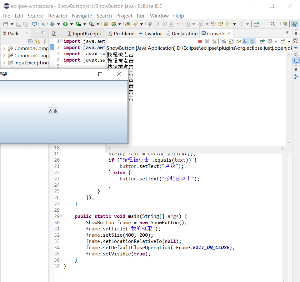Screen dimensions: 300x282
Task: Toggle Pin Console
Action: point(262,41)
